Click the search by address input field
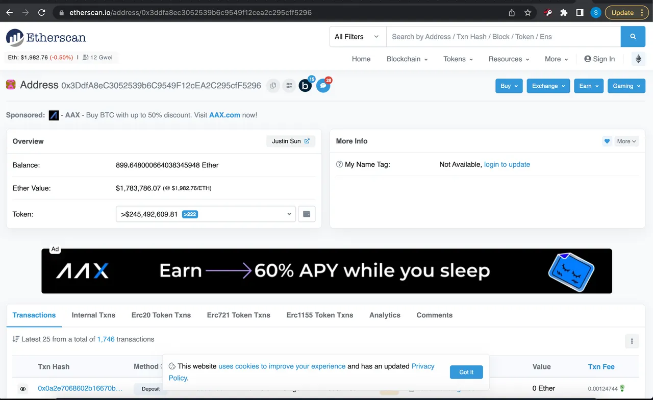 point(504,37)
